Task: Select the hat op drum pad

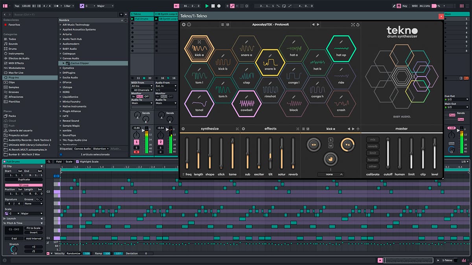Action: (341, 49)
